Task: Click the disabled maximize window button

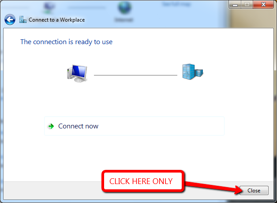Action: pyautogui.click(x=247, y=4)
